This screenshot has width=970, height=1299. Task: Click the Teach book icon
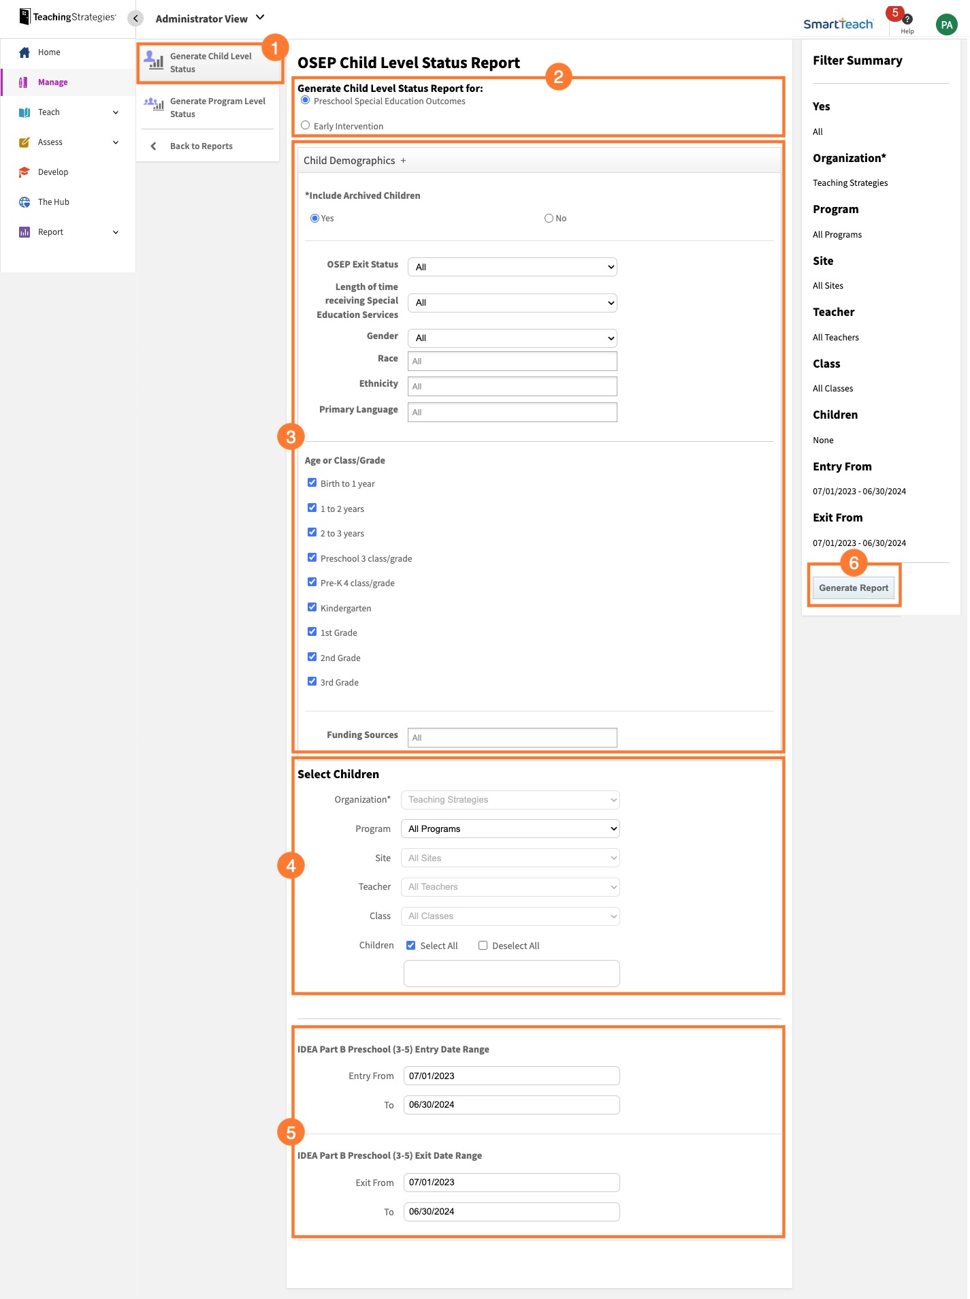click(x=25, y=112)
